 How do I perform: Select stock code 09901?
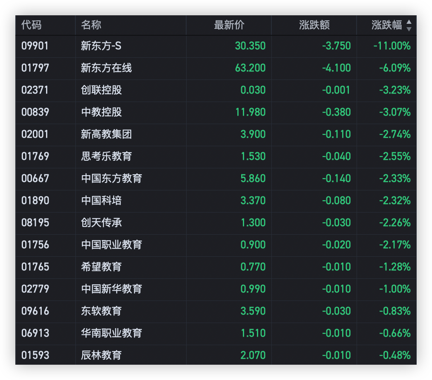(35, 46)
